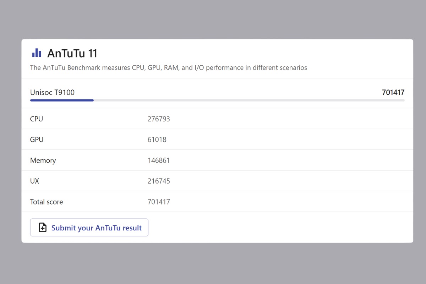Viewport: 426px width, 284px height.
Task: Select the Unisoc T9100 label
Action: [x=52, y=93]
